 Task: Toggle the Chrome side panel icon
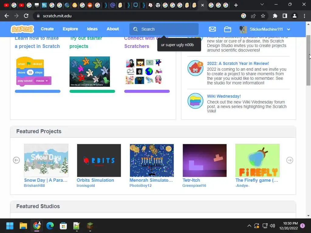(x=285, y=16)
